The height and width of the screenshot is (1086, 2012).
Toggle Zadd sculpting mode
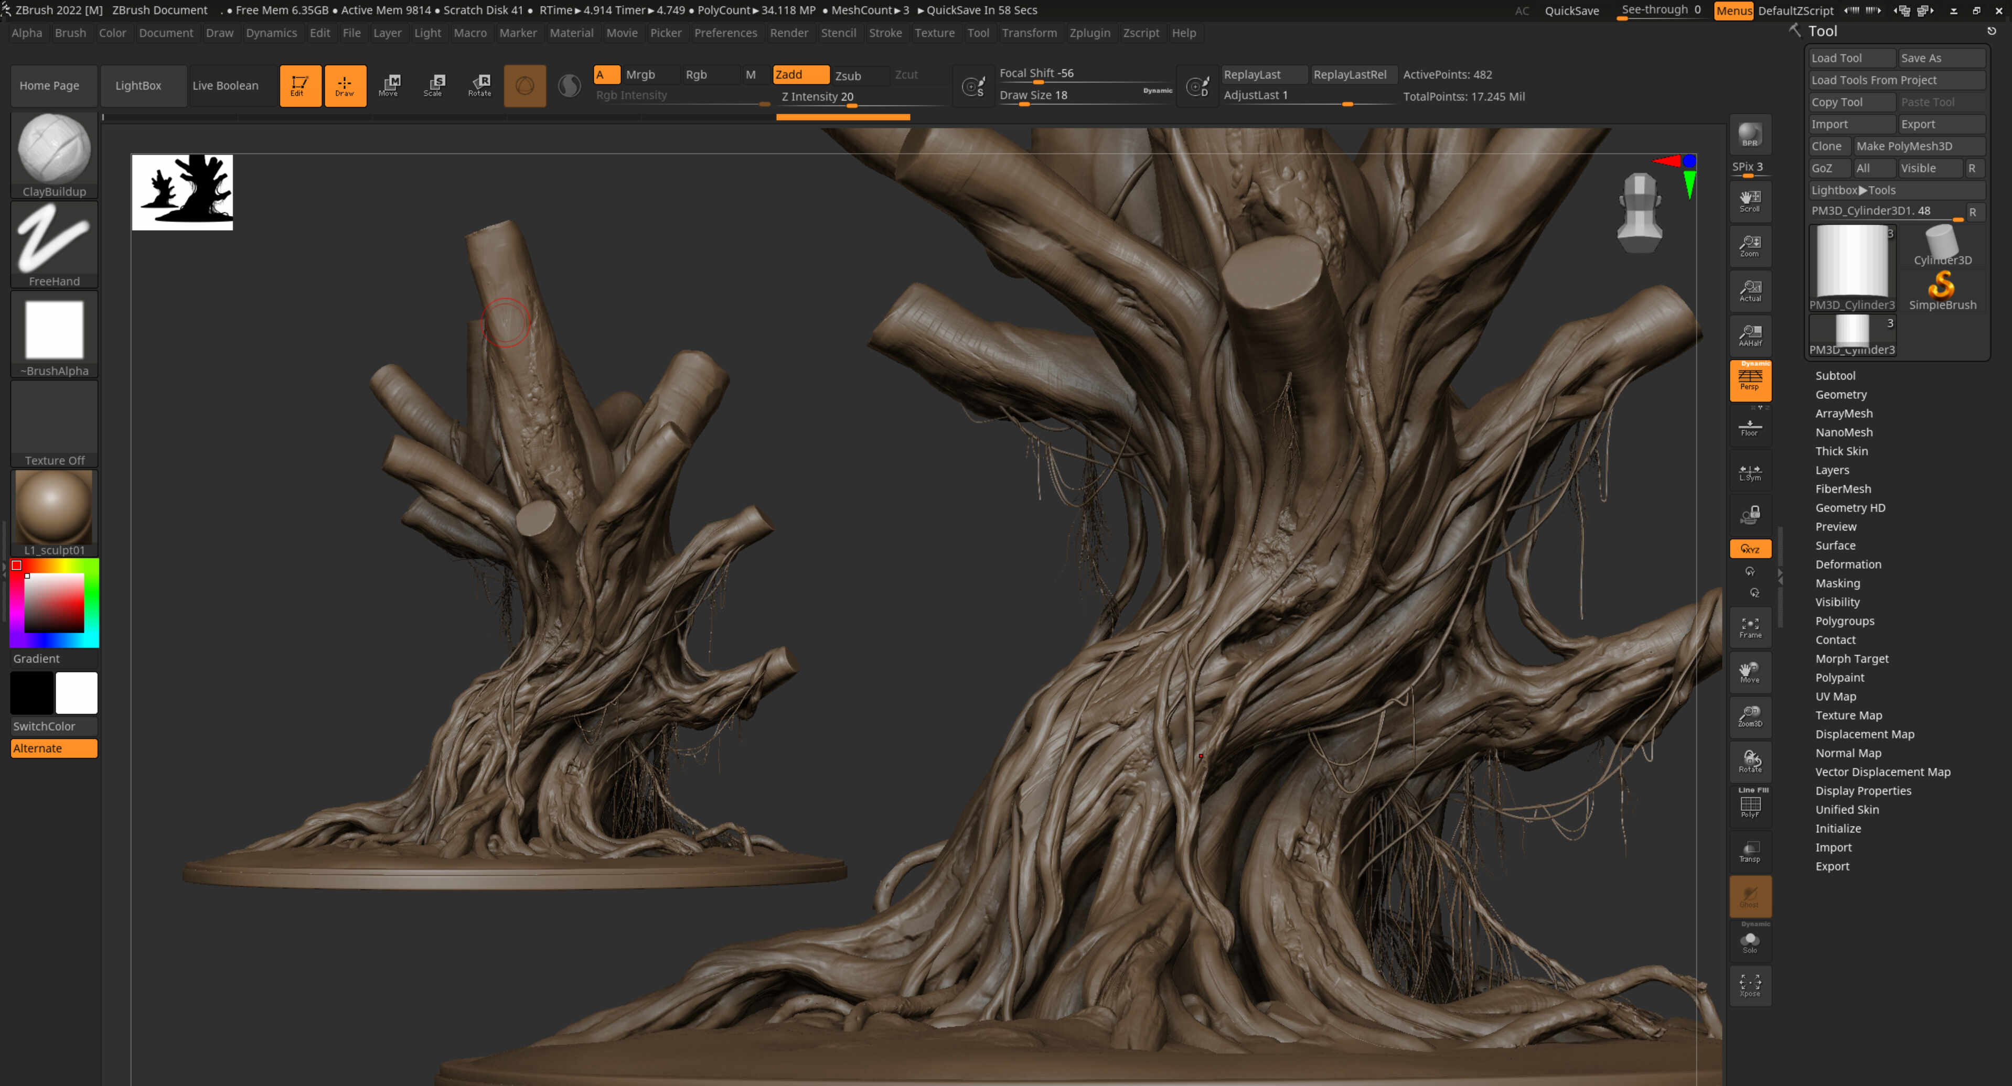coord(799,74)
